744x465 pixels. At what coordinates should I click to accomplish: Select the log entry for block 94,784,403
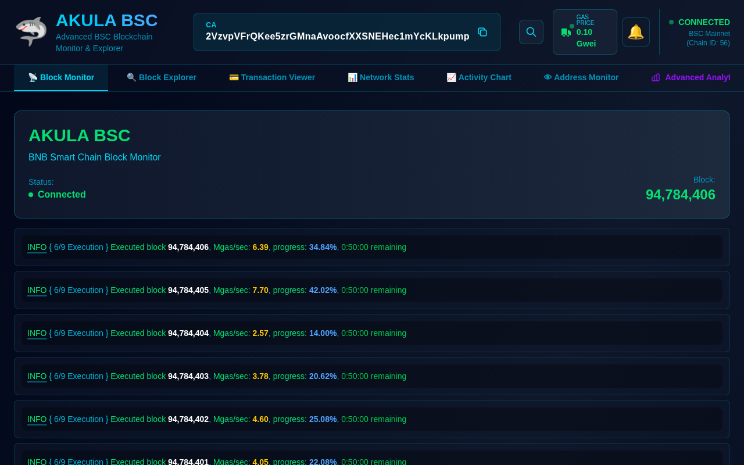(372, 376)
